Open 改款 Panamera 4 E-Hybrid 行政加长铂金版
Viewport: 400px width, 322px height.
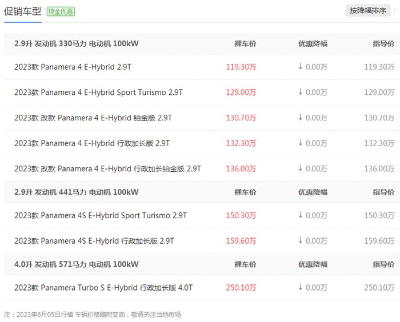[107, 169]
